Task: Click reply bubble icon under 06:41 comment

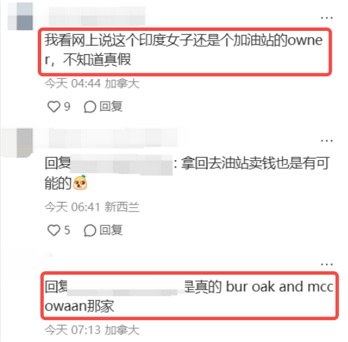Action: click(89, 230)
